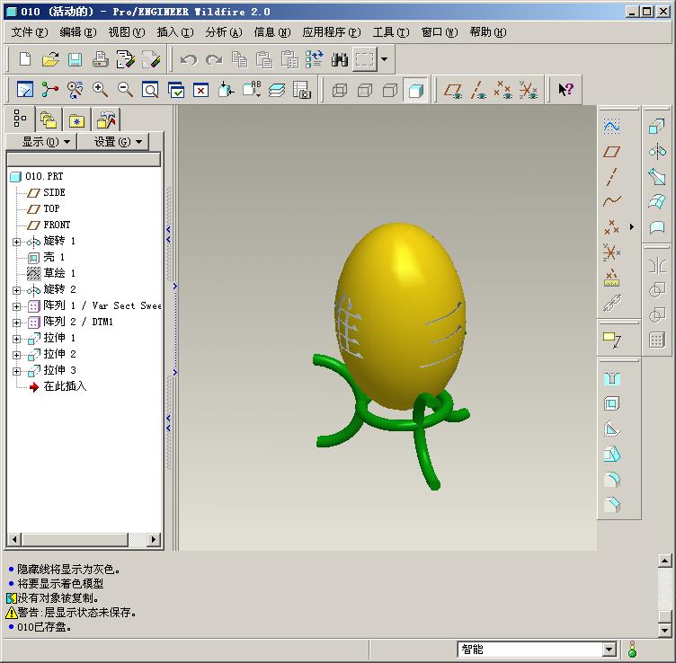Image resolution: width=676 pixels, height=663 pixels.
Task: Toggle datum points display
Action: tap(503, 90)
